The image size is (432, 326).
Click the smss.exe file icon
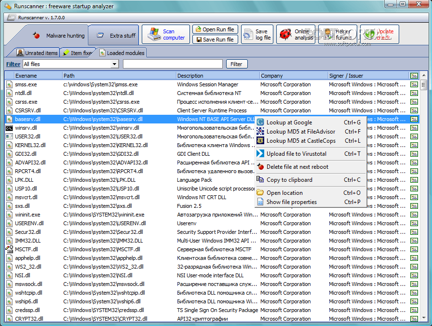(x=9, y=84)
